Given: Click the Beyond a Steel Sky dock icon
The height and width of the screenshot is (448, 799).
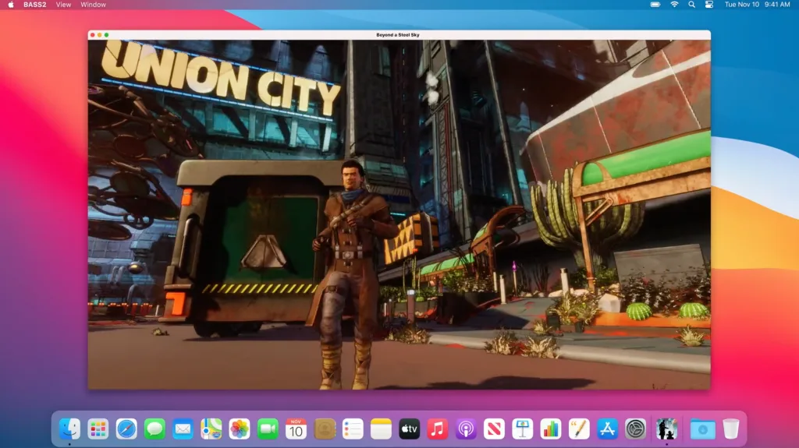Looking at the screenshot, I should (x=666, y=429).
